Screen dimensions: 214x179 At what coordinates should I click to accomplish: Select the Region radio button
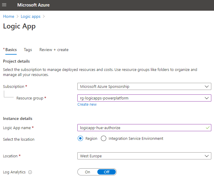coord(80,138)
